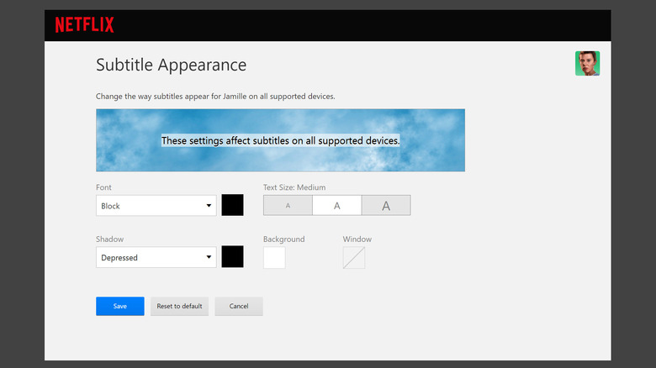Click the Font label above the dropdown
The height and width of the screenshot is (368, 656).
pyautogui.click(x=103, y=187)
